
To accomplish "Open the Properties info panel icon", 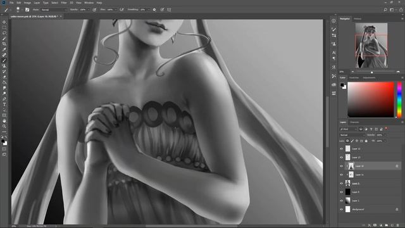I will pos(333,21).
